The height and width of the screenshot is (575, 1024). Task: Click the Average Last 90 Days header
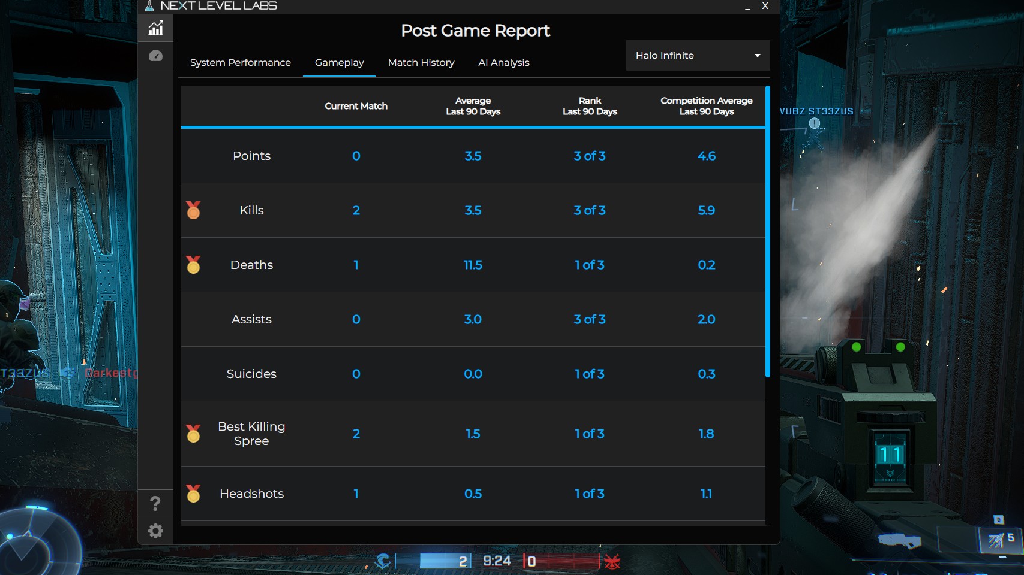473,106
